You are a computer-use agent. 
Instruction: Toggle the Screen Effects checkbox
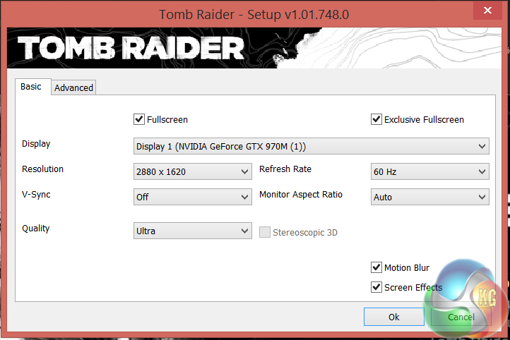click(x=376, y=287)
